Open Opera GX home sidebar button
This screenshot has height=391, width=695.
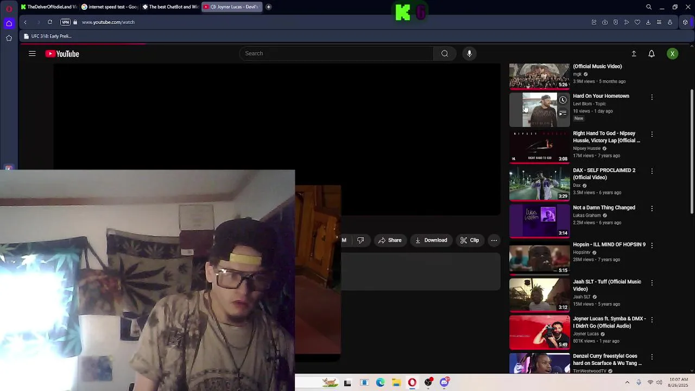9,23
